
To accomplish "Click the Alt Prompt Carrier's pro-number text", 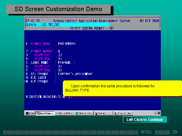I will click(75, 74).
